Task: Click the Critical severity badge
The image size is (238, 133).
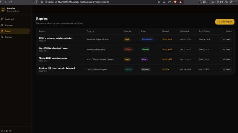Action: [x=128, y=50]
